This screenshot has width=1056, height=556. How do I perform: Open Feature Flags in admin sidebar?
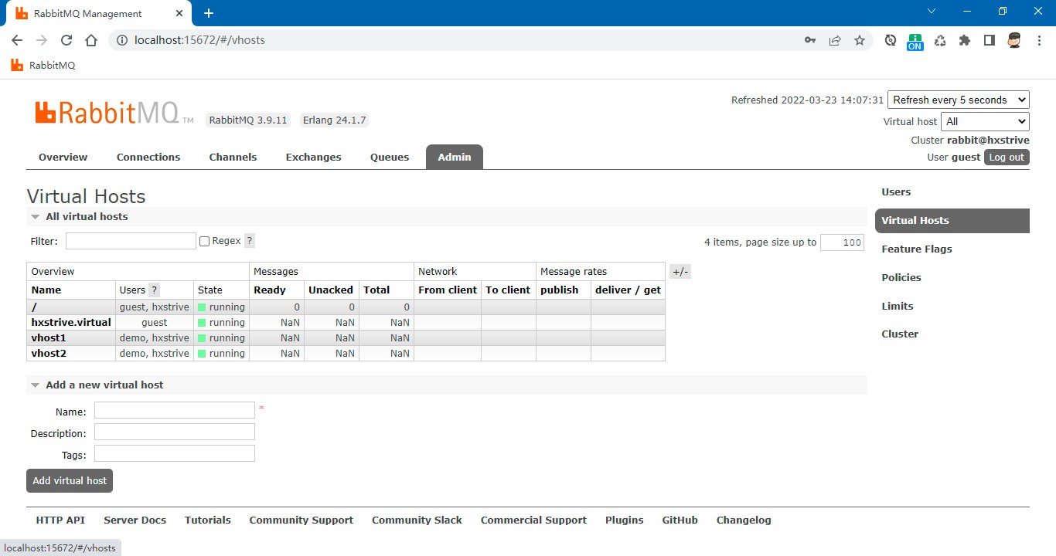pos(917,249)
